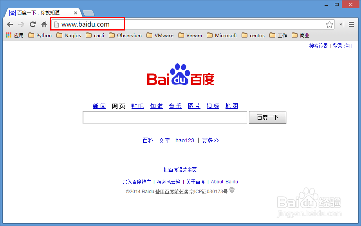Open the Nagios bookmarks folder
Screen dimensions: 361x226
click(x=69, y=35)
